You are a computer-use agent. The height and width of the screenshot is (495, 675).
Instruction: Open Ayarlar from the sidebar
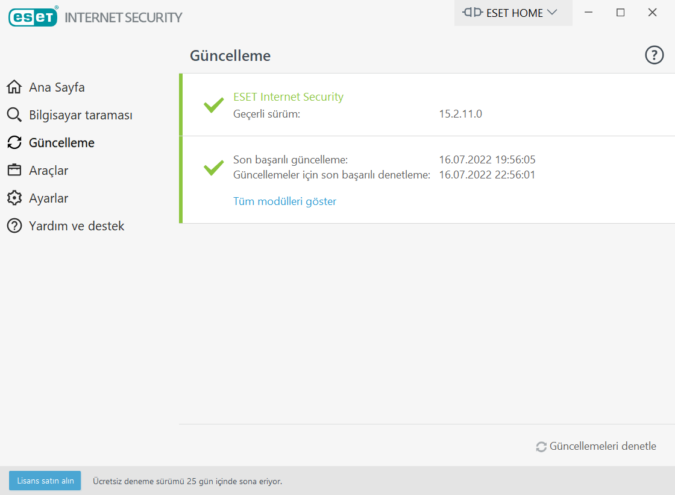click(49, 198)
